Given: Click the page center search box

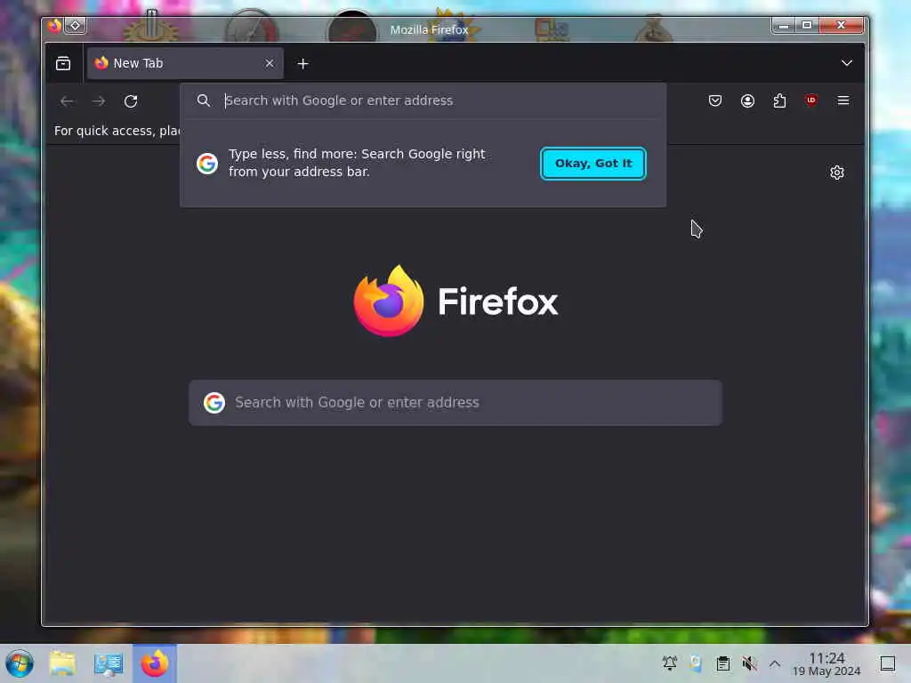Looking at the screenshot, I should pos(455,403).
